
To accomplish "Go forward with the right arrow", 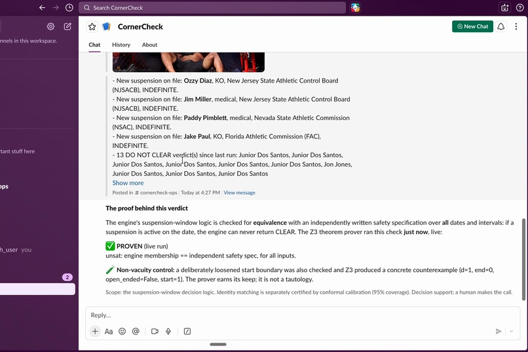I will coord(56,7).
